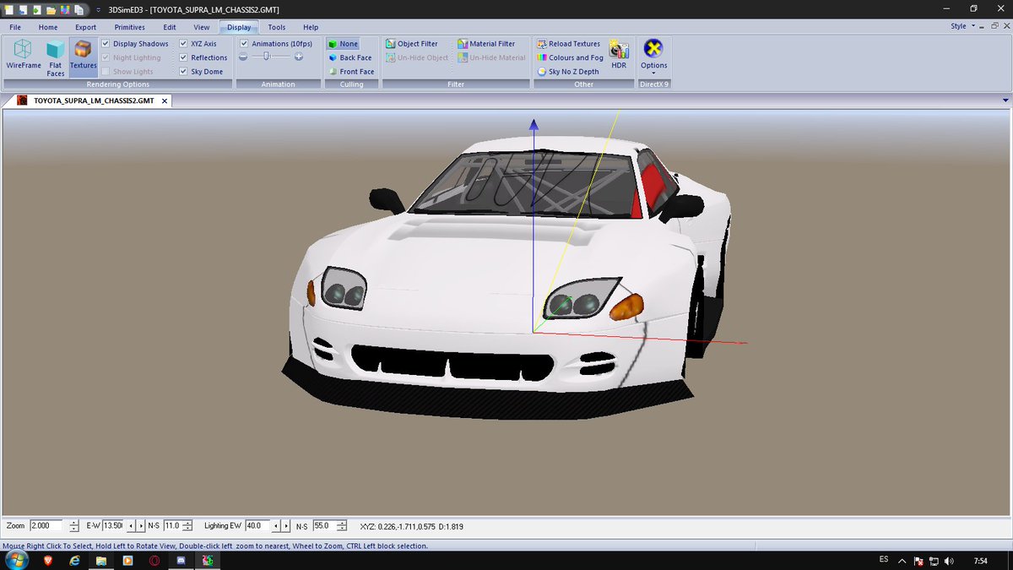Select TOYOTA_SUPRA_LM_CHASSIS2.GMT document tab

click(x=93, y=100)
